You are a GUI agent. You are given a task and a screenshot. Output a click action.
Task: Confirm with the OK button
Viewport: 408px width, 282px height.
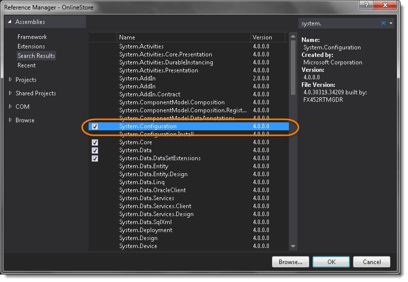tap(330, 262)
